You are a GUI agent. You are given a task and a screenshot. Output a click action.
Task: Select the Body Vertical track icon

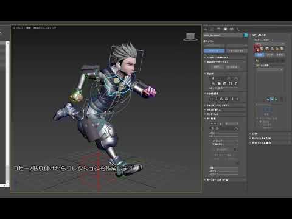217,99
